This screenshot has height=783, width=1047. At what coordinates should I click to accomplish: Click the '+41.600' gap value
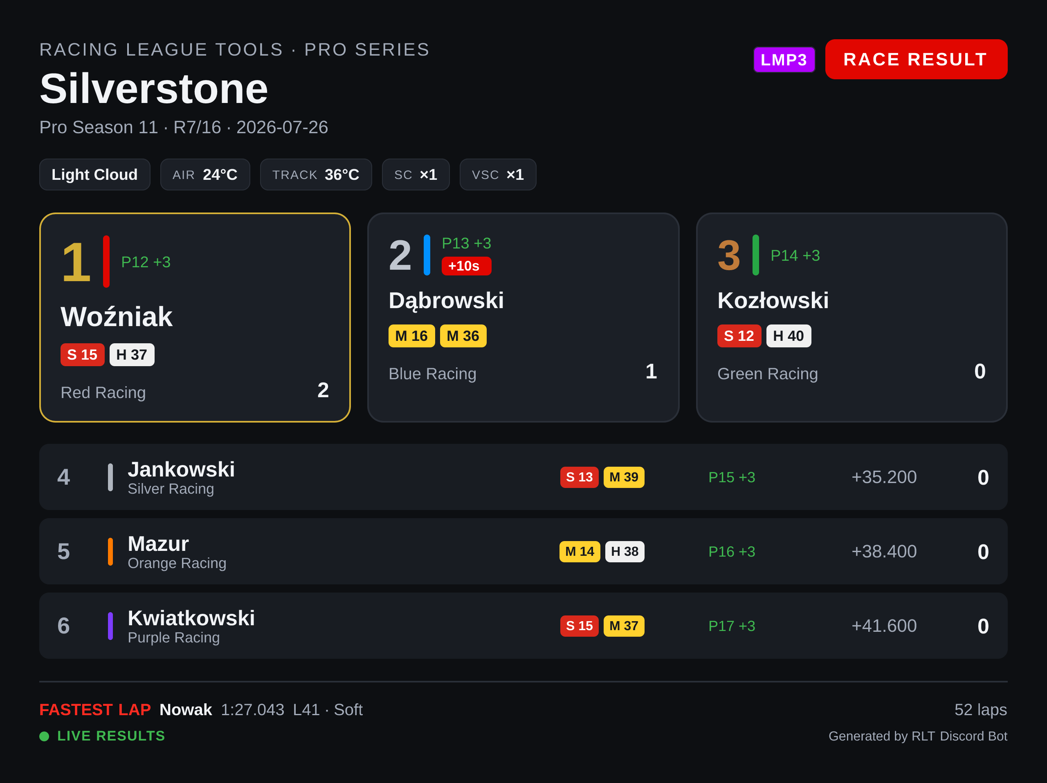884,626
